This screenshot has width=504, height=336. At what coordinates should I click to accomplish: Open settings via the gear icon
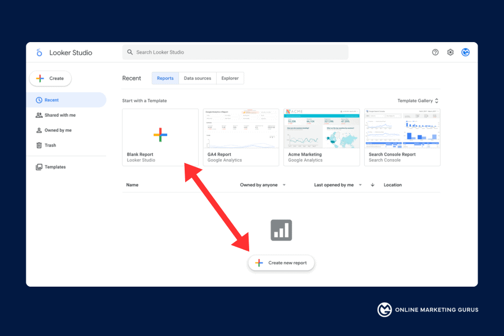tap(450, 52)
